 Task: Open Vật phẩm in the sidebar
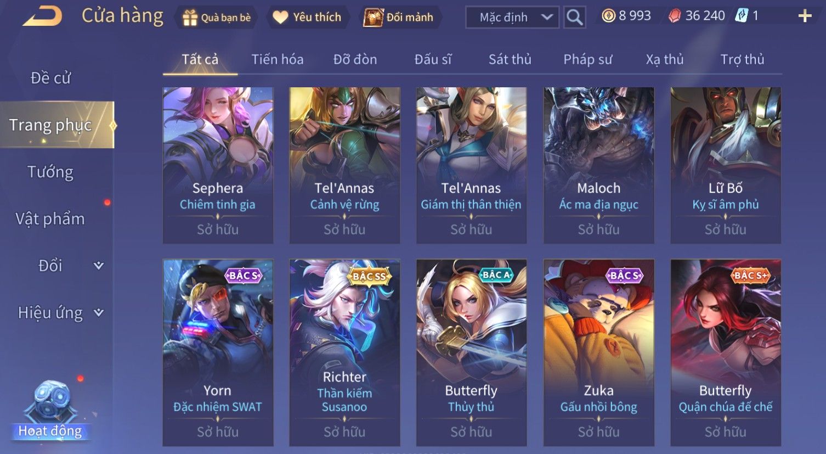point(50,219)
